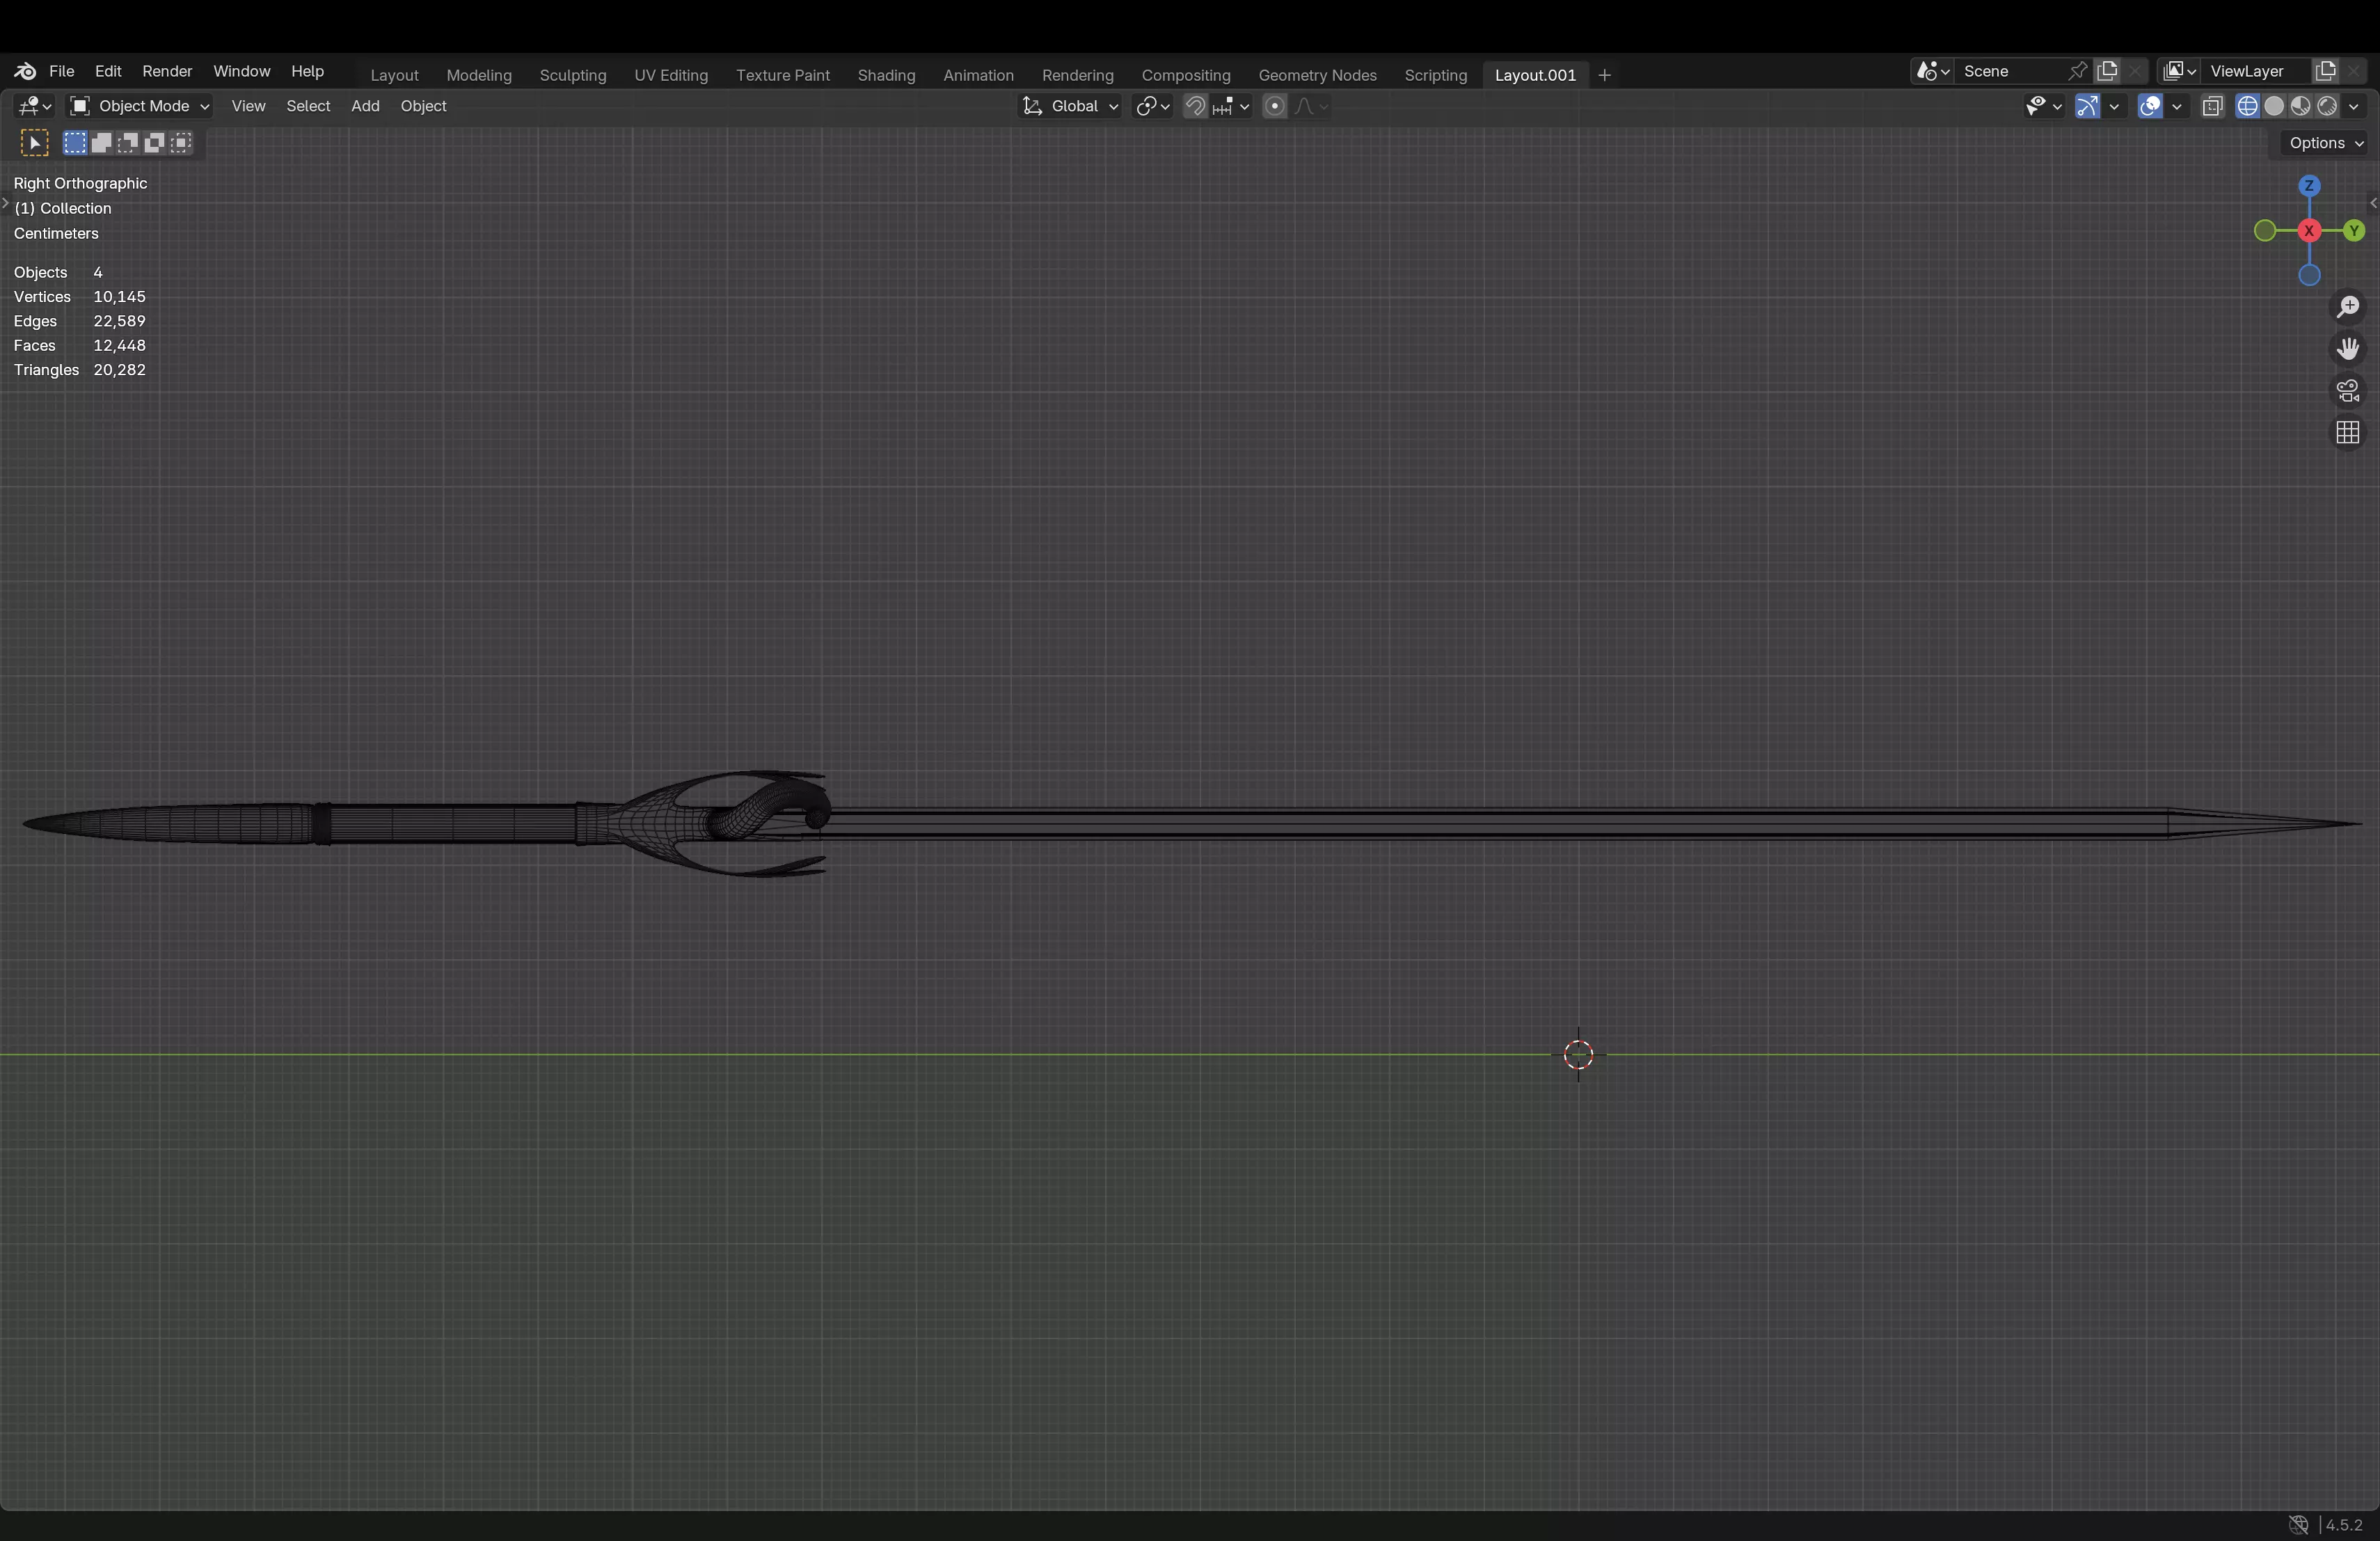Screen dimensions: 2380x1541
Task: Switch to the Compositing workspace tab
Action: pos(1186,75)
